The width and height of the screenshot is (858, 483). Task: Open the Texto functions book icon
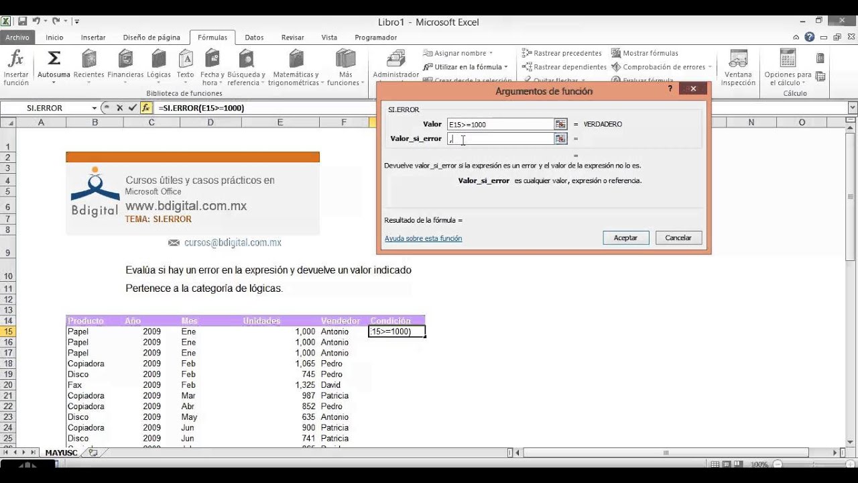click(186, 58)
